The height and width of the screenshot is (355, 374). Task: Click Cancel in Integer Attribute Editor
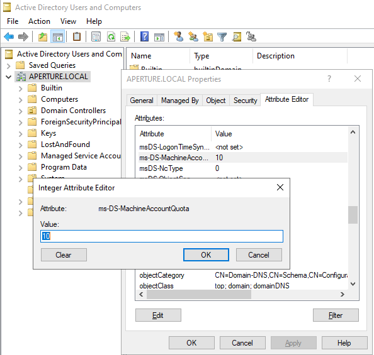click(x=259, y=254)
